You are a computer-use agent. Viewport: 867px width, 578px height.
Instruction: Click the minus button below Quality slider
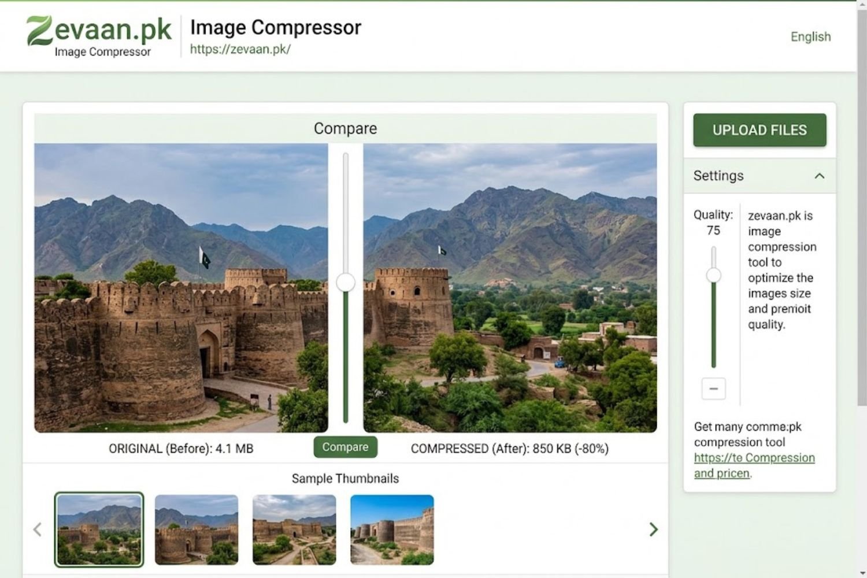pyautogui.click(x=713, y=388)
